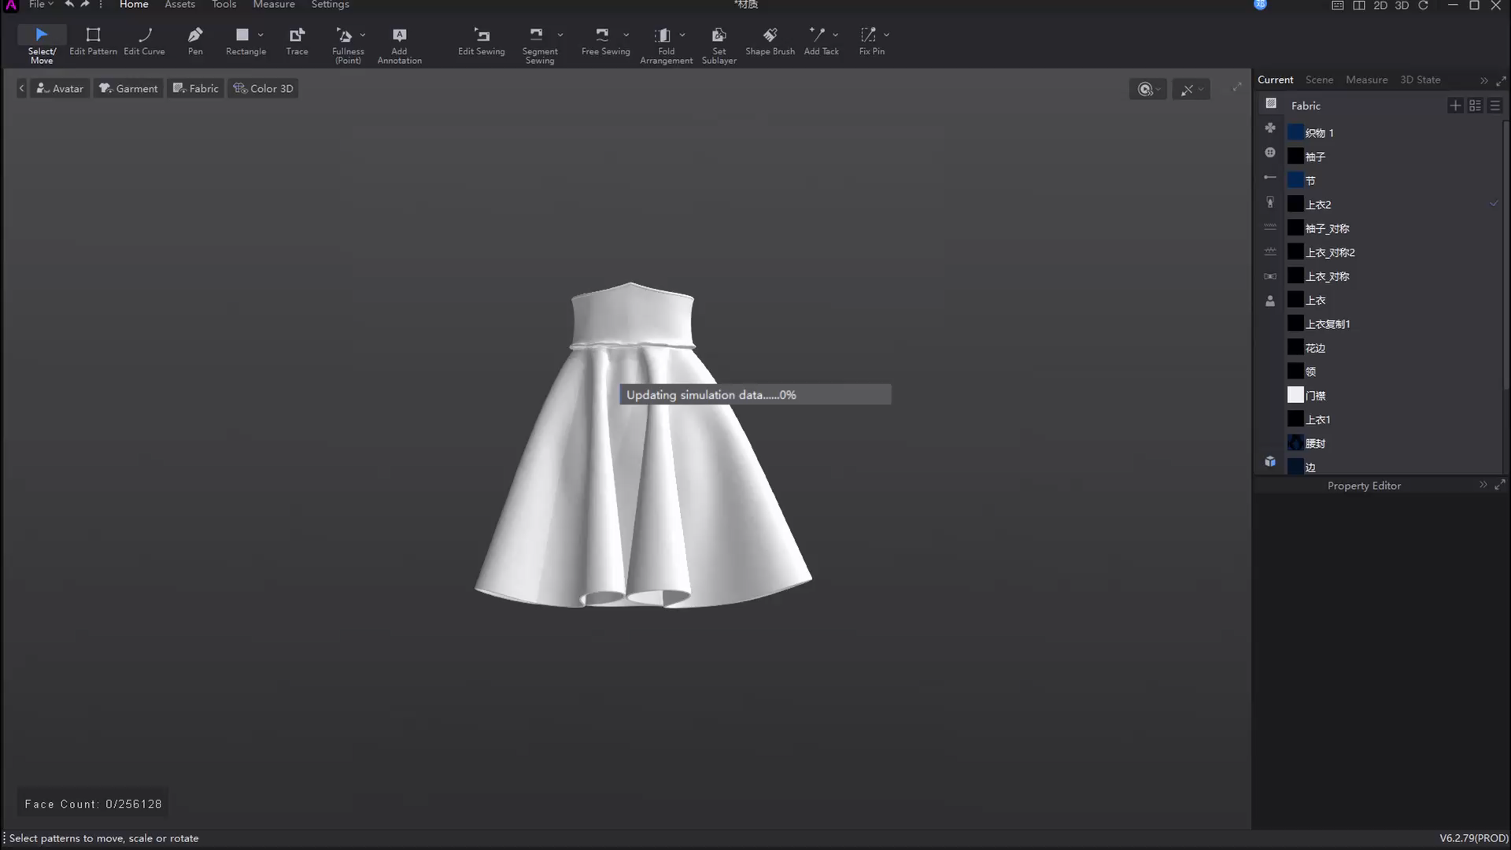Viewport: 1511px width, 850px height.
Task: Open the fabric panel hamburger menu
Action: [x=1494, y=105]
